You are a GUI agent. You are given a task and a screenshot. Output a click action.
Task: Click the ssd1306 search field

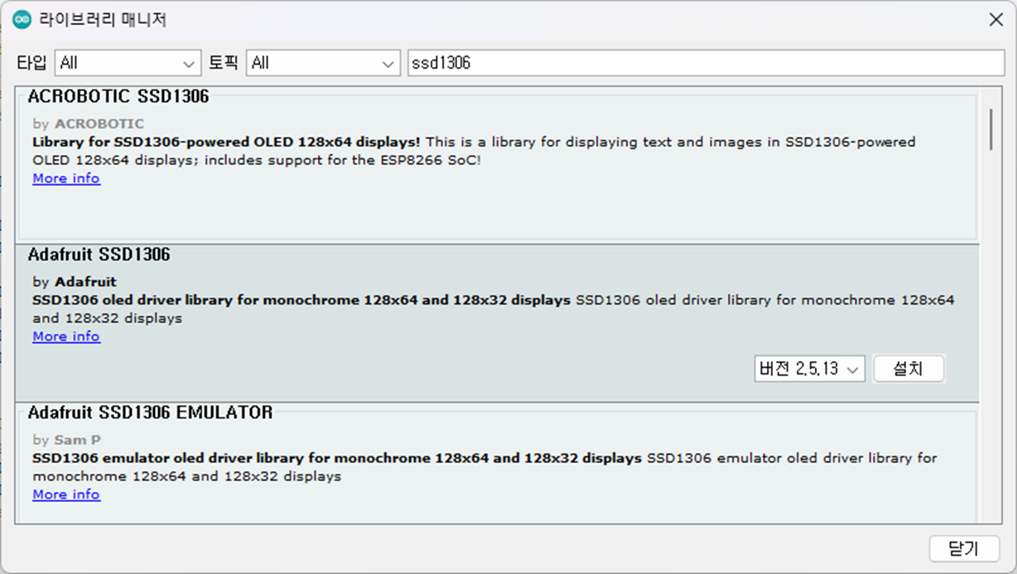click(706, 63)
